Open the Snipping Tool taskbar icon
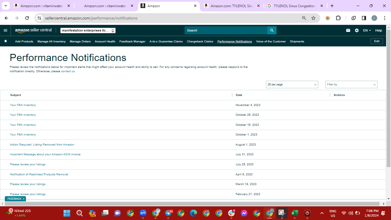The width and height of the screenshot is (391, 220). [x=282, y=213]
